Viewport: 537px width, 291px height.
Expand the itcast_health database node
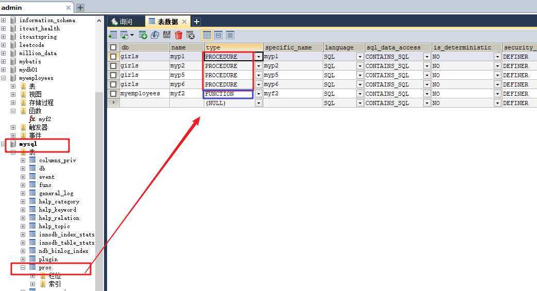click(x=4, y=28)
